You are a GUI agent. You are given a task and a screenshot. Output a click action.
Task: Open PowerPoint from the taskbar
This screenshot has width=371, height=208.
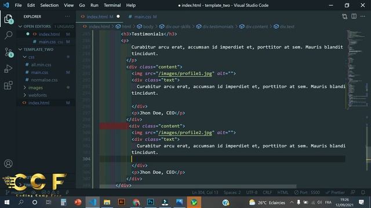(x=78, y=202)
